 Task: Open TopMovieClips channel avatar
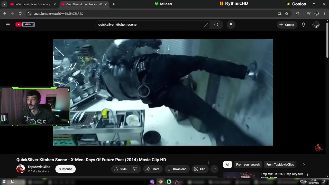pyautogui.click(x=21, y=169)
